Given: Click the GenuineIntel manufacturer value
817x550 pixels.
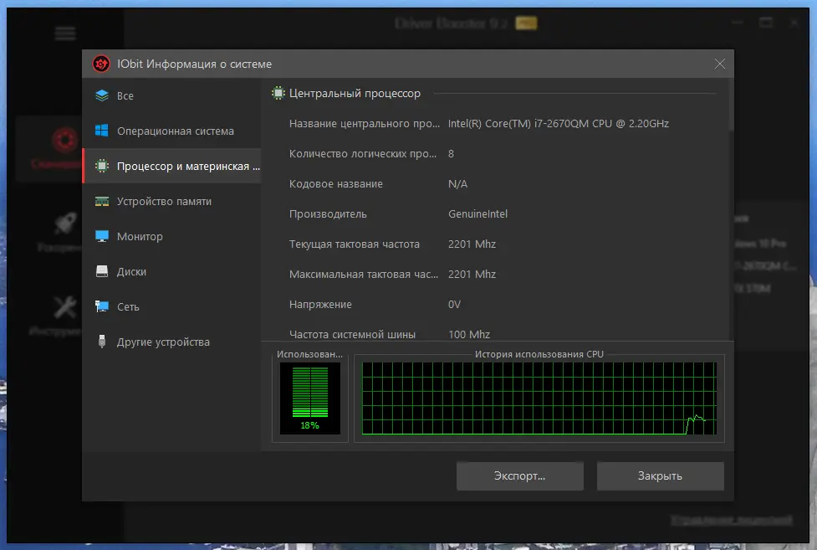Looking at the screenshot, I should pos(477,214).
